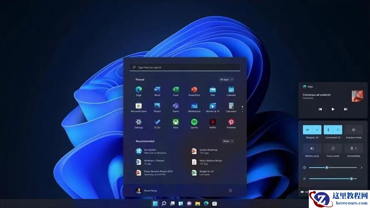Open the Chat icon on the taskbar
370x208 pixels.
click(x=189, y=203)
